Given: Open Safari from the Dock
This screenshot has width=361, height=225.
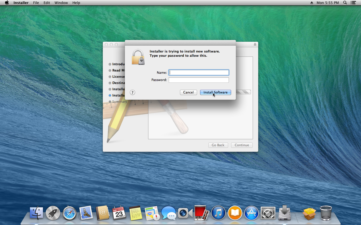Looking at the screenshot, I should (69, 213).
